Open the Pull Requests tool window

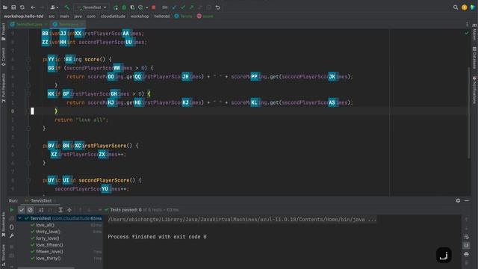pyautogui.click(x=3, y=88)
